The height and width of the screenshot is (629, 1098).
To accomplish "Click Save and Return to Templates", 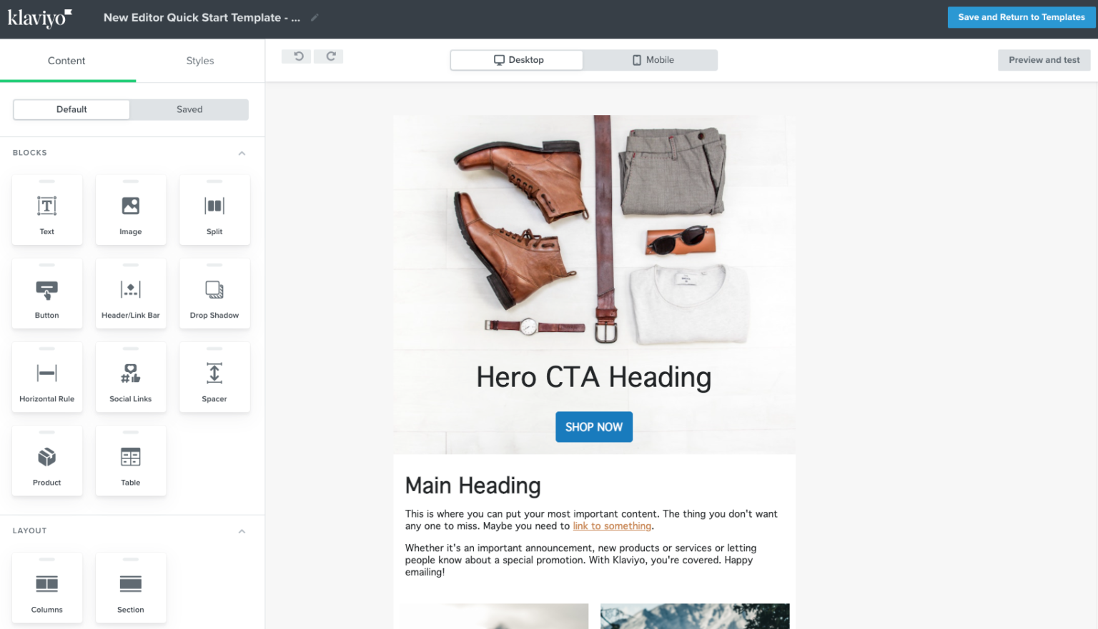I will coord(1021,17).
